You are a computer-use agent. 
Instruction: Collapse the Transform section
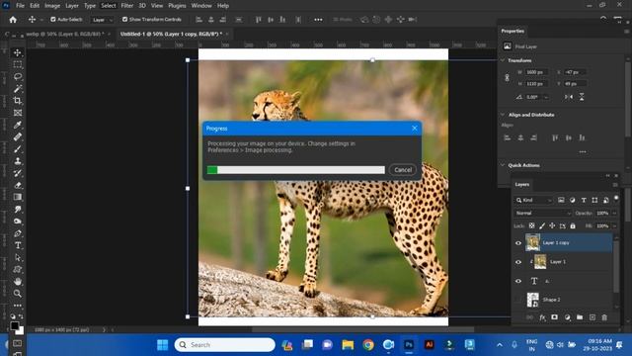point(503,60)
